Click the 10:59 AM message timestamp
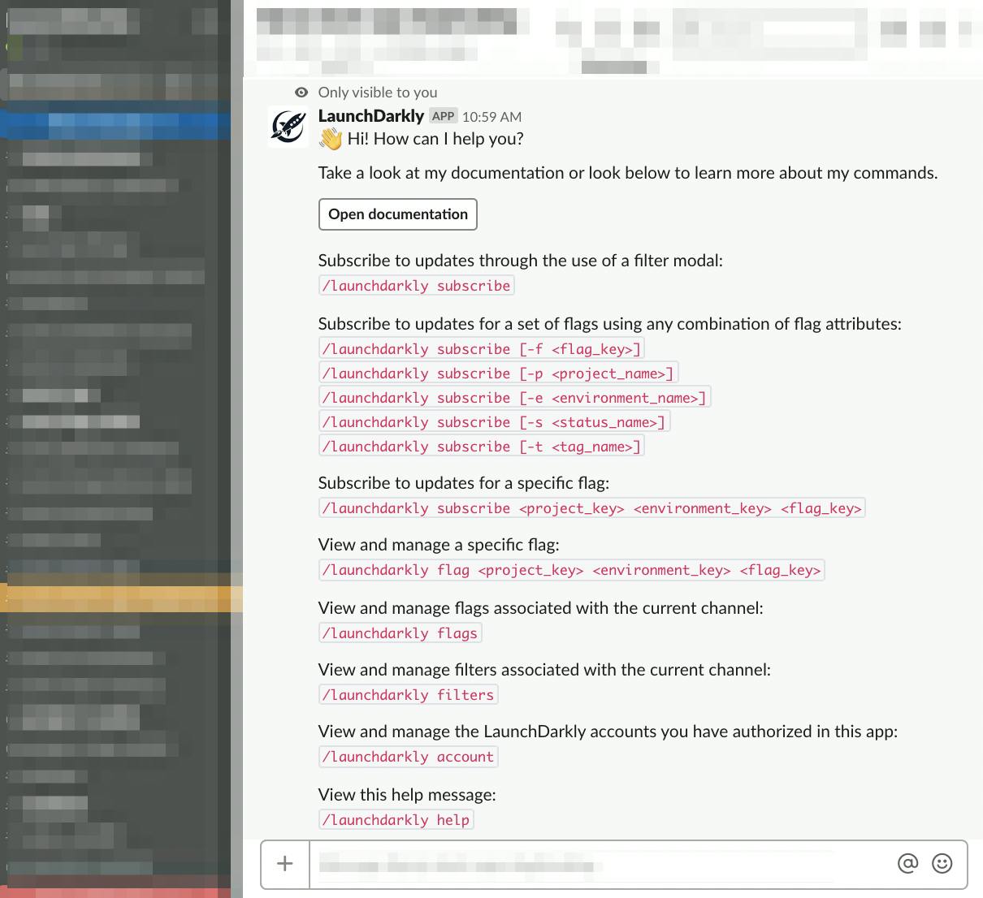Screen dimensions: 983x898 pos(491,117)
